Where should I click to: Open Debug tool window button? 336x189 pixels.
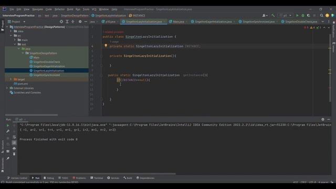tap(49, 178)
